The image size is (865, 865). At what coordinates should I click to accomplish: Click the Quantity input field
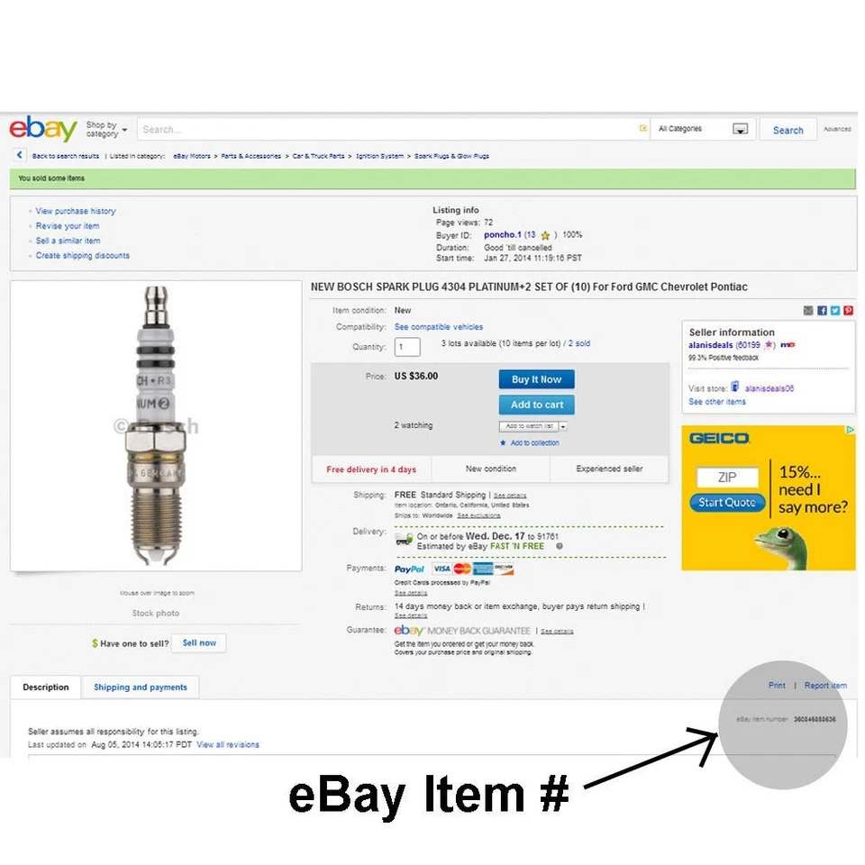pos(407,346)
